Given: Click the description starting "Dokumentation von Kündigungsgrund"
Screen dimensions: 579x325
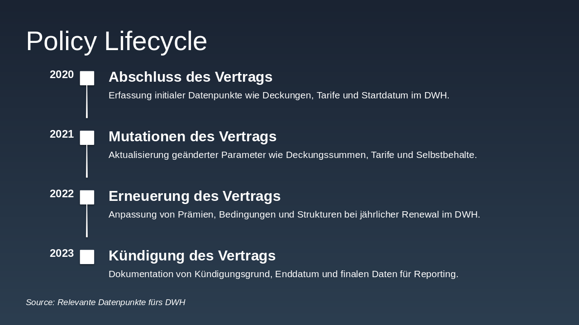Looking at the screenshot, I should click(x=283, y=274).
